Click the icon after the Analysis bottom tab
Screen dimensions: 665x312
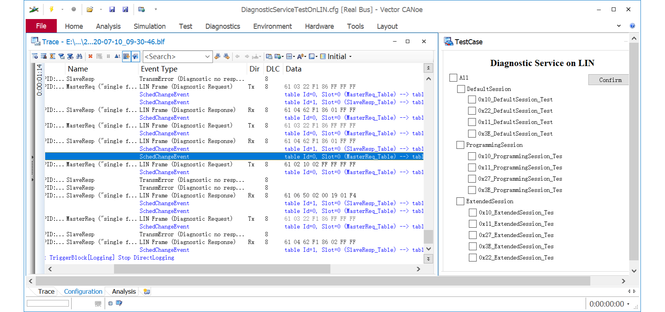click(x=147, y=291)
